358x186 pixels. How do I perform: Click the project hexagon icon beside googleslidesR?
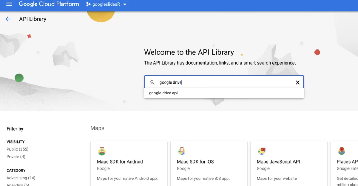point(88,4)
